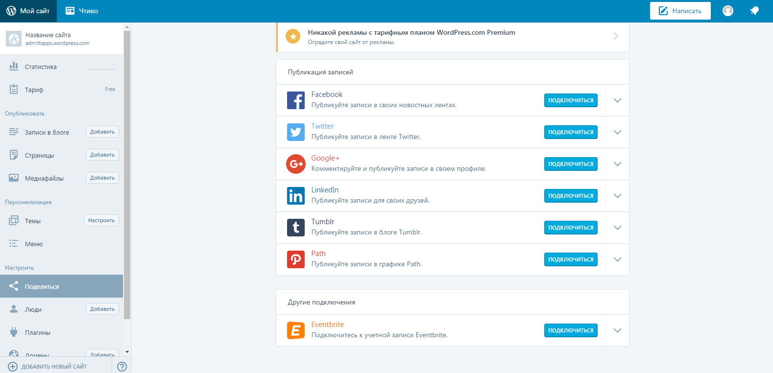Click the Темы icon in the sidebar
Image resolution: width=773 pixels, height=373 pixels.
pos(14,220)
